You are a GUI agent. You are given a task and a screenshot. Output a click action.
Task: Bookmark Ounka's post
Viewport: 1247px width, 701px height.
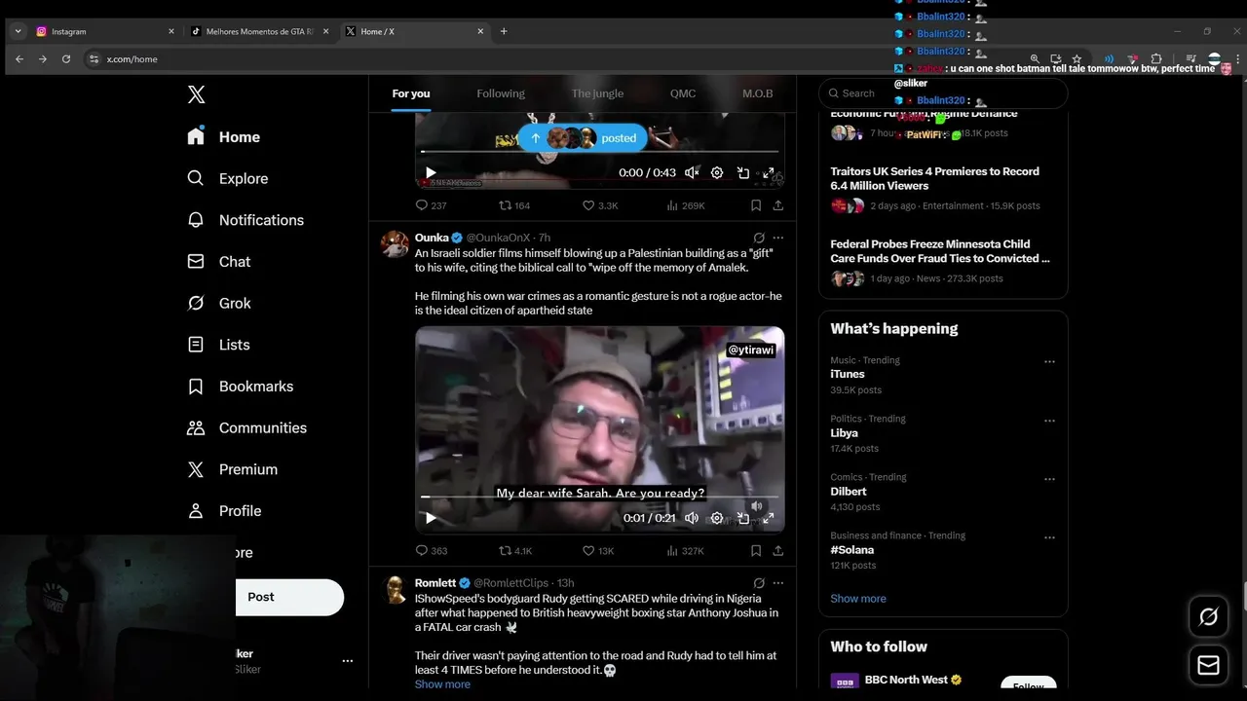(x=756, y=550)
